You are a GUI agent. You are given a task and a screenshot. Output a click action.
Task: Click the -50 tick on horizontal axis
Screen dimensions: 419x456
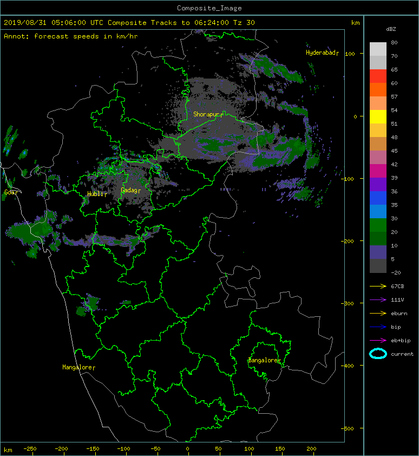click(155, 449)
